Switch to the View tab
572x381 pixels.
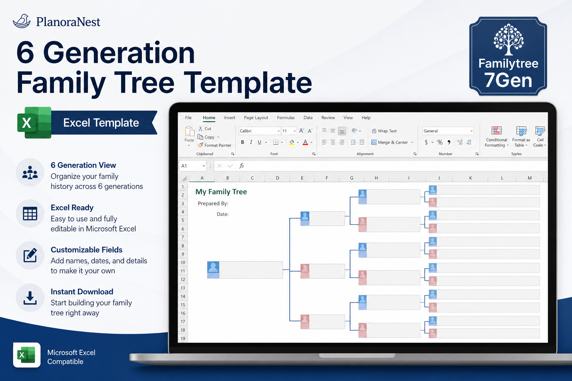pos(348,118)
